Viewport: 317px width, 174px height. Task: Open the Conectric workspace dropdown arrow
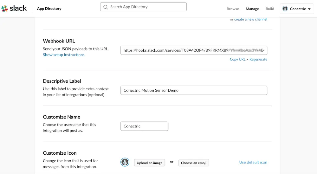pos(309,9)
